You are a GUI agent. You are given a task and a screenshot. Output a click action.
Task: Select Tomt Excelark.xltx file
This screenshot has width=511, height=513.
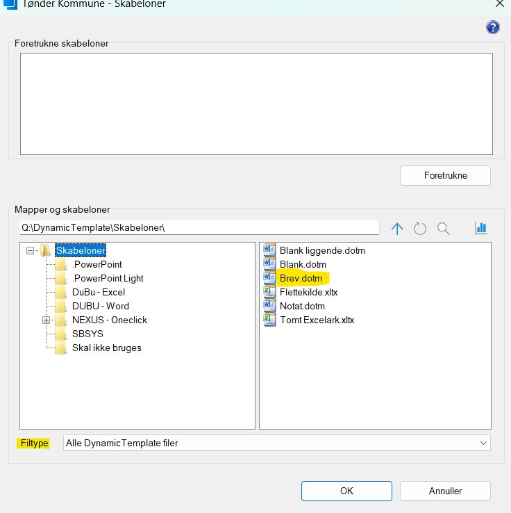pos(317,320)
